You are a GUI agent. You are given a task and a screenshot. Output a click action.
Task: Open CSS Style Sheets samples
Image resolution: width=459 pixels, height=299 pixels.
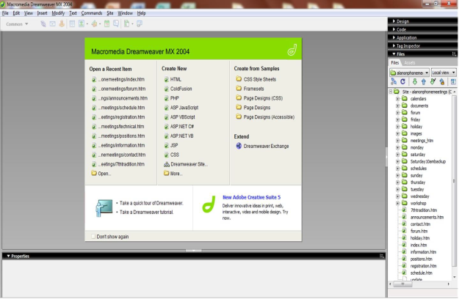click(x=260, y=79)
